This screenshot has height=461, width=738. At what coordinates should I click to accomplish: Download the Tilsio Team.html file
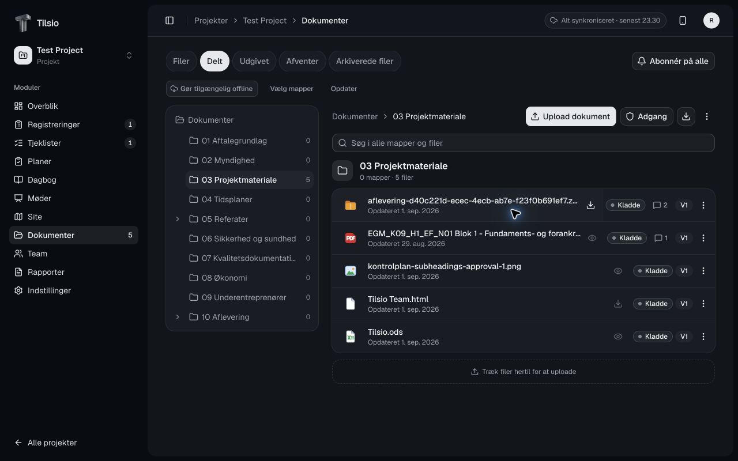tap(618, 304)
